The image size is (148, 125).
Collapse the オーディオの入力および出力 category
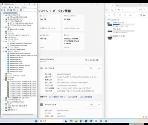(4, 21)
